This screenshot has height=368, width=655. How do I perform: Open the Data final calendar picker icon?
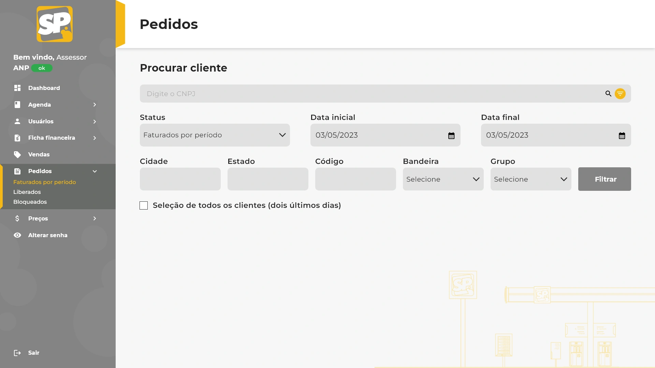(622, 136)
